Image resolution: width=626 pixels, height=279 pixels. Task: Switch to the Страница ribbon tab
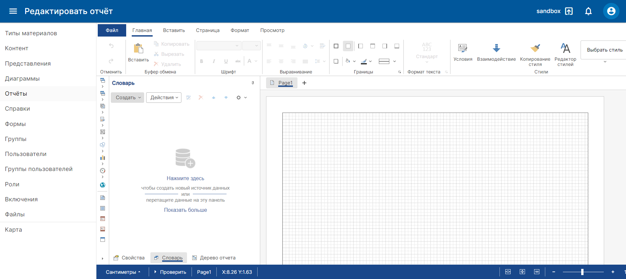208,30
